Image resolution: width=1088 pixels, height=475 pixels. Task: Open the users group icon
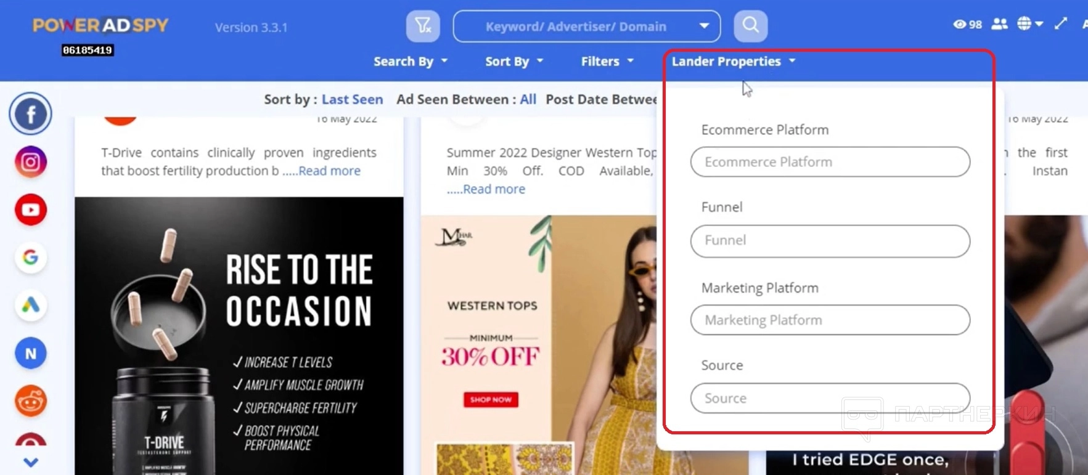999,24
